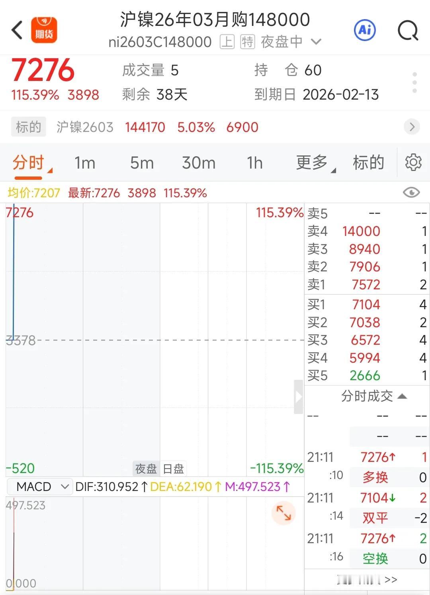
Task: Launch the Ai assistant icon
Action: point(365,30)
